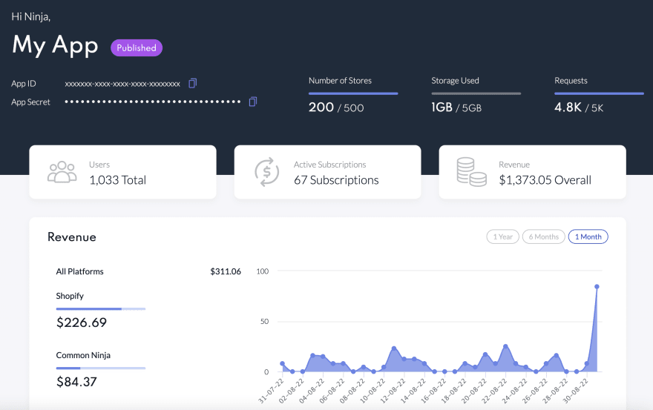Click the Common Ninja revenue progress bar
The image size is (653, 410).
pyautogui.click(x=101, y=368)
